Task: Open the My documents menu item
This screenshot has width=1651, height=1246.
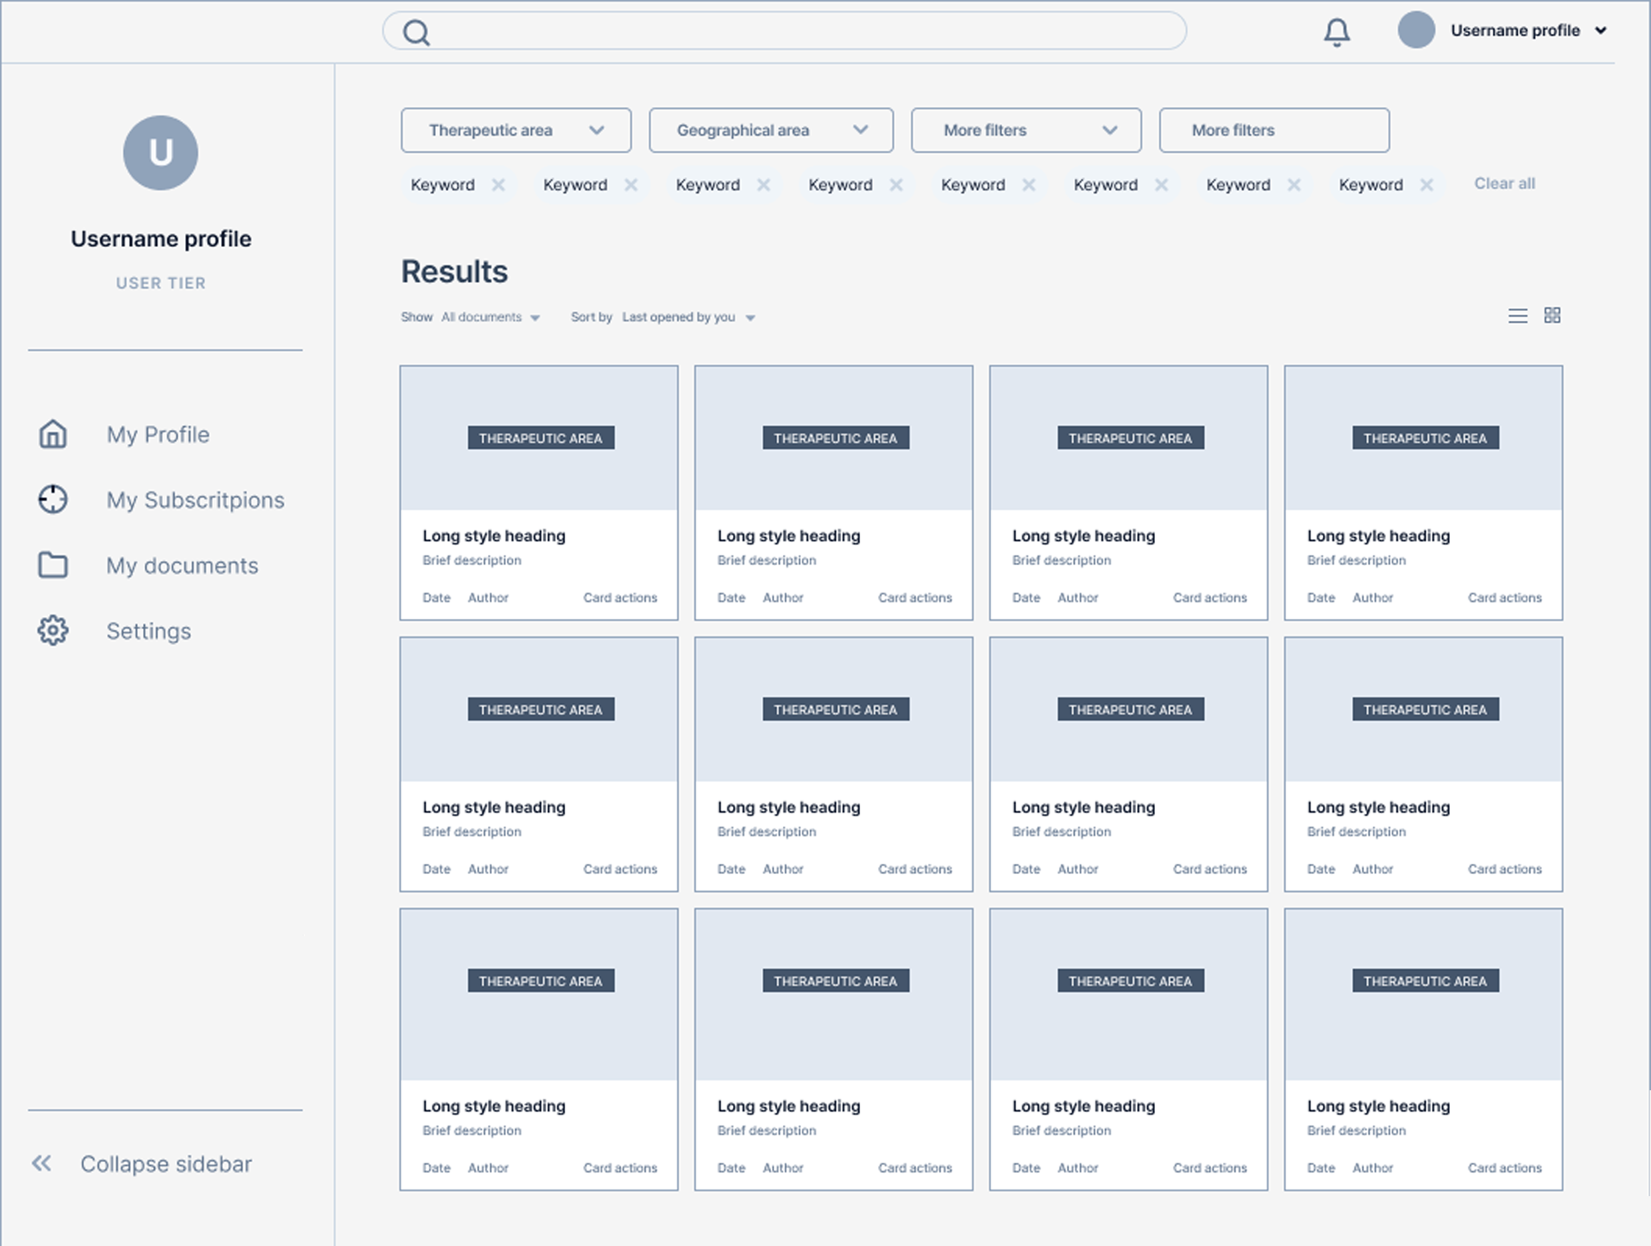Action: [182, 566]
